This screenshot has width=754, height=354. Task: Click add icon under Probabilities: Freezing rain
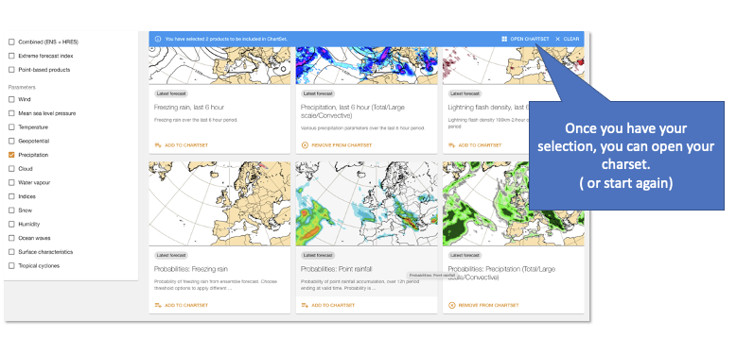click(x=158, y=305)
